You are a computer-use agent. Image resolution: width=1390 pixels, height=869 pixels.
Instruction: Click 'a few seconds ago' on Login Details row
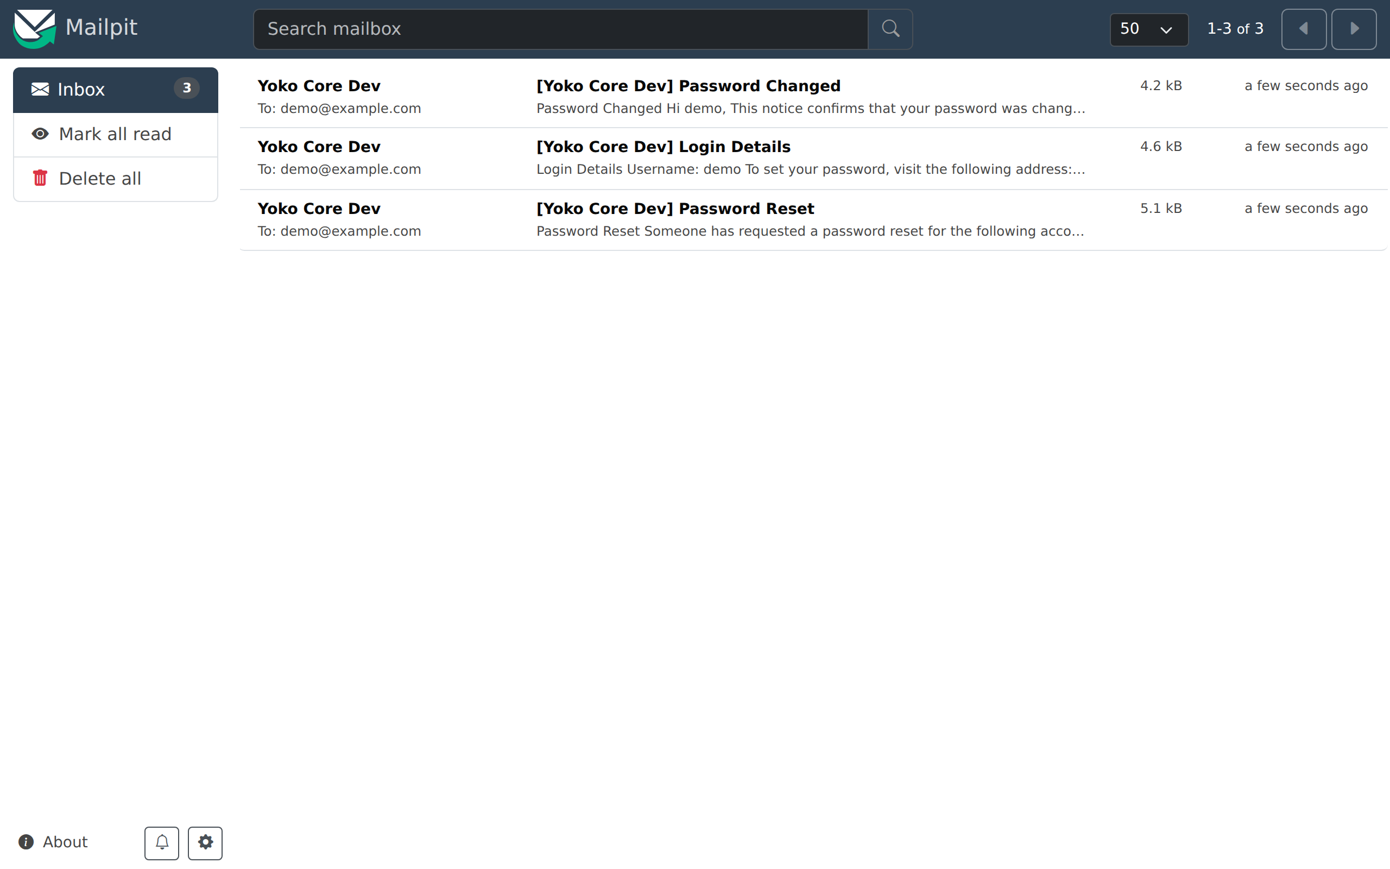[x=1306, y=147]
